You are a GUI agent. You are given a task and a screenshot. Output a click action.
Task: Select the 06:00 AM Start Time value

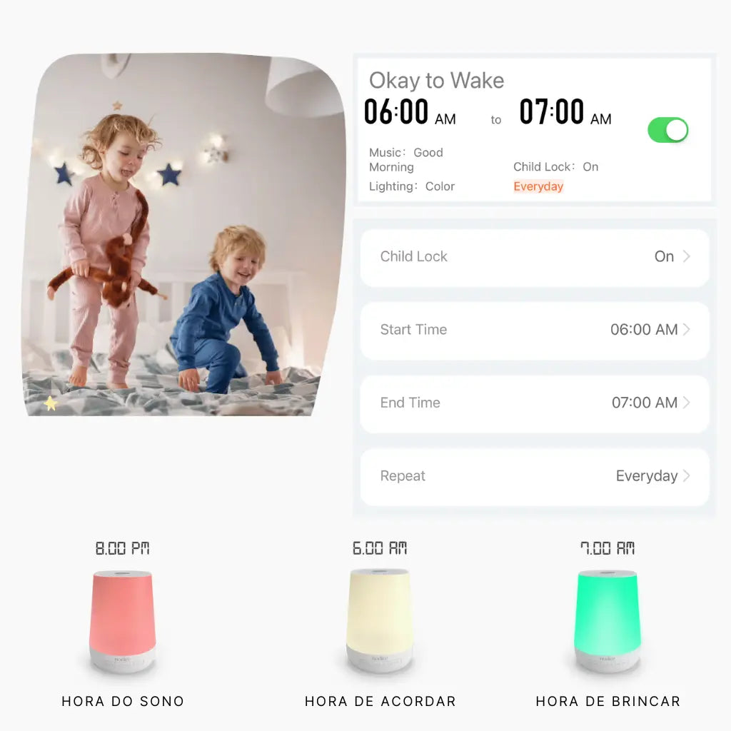[644, 330]
